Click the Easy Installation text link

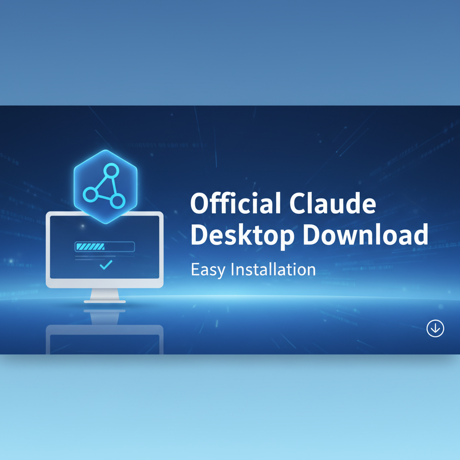point(253,269)
